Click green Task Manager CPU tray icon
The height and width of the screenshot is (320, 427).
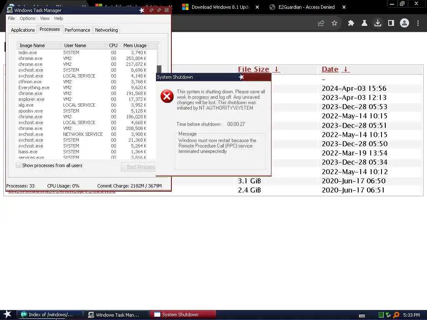[x=381, y=315]
